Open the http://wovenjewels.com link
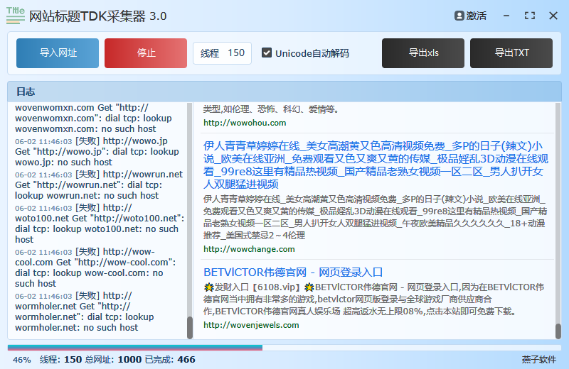This screenshot has width=569, height=369. (251, 325)
